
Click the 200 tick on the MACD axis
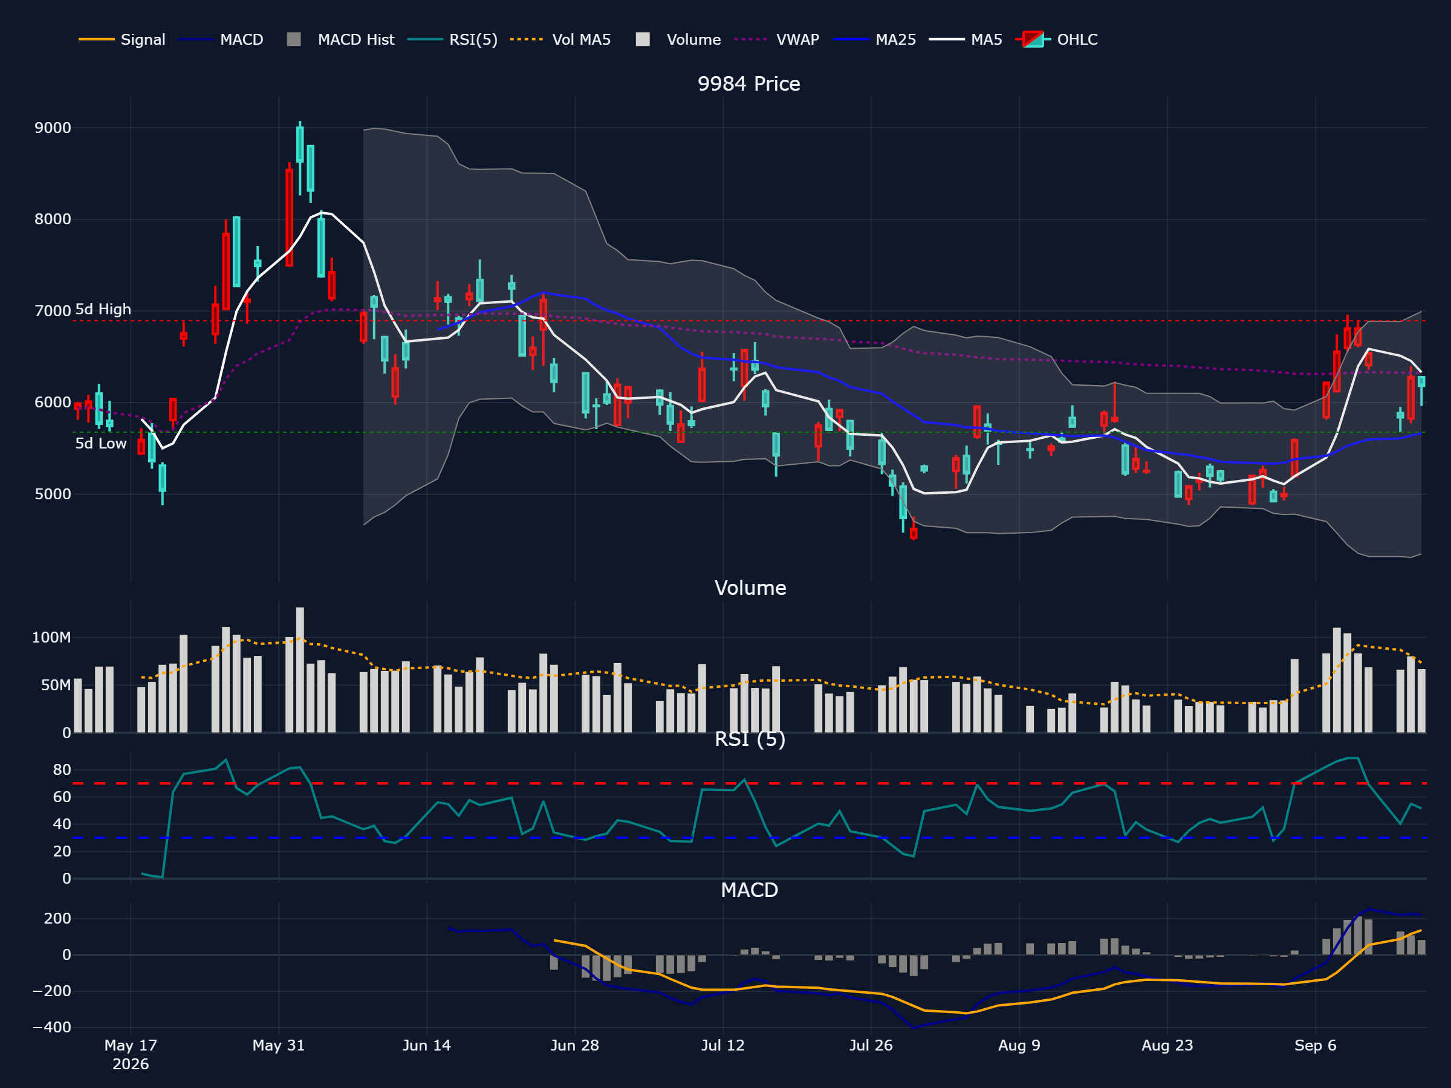point(57,918)
